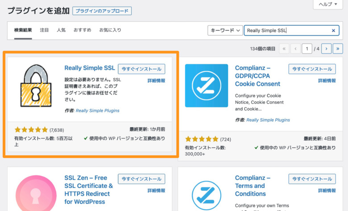Click the star rating of Really Simple SSL

click(31, 129)
